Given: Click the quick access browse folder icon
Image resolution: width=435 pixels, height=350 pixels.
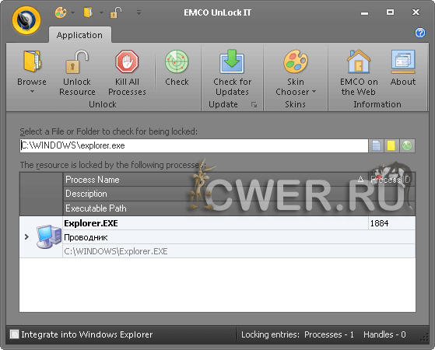Looking at the screenshot, I should 88,12.
